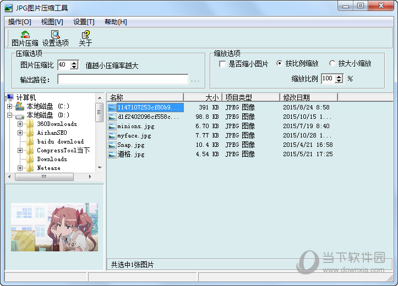The image size is (398, 286).
Task: Enable the 是否缩小图片 checkbox
Action: [222, 64]
